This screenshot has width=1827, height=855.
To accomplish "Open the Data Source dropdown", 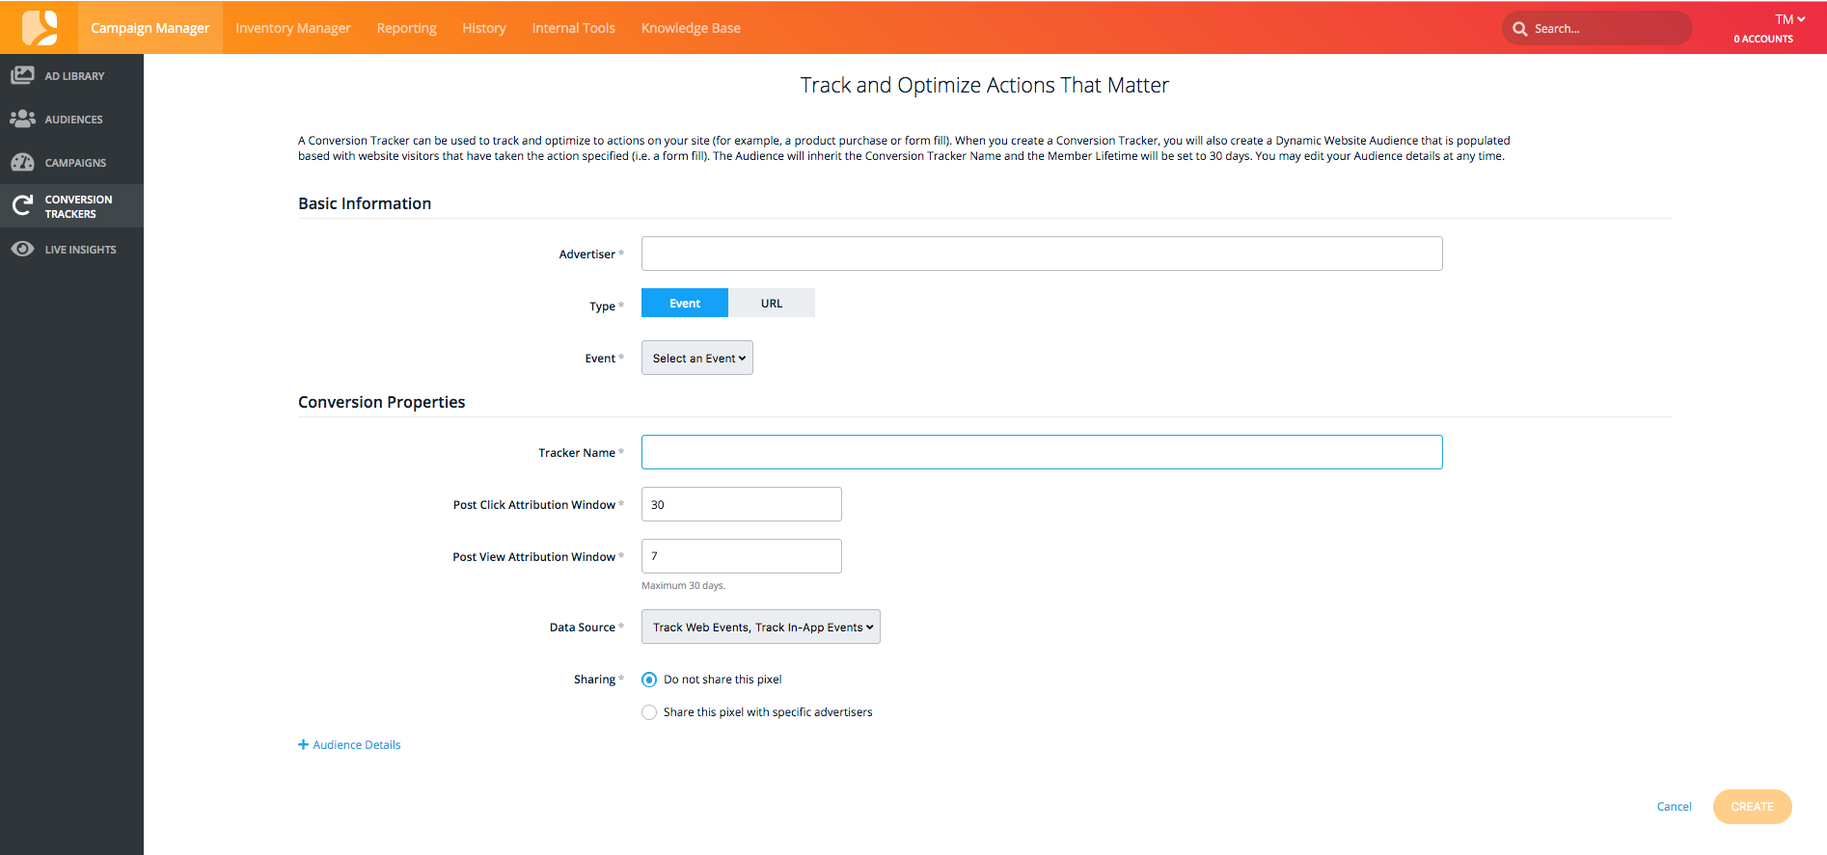I will pyautogui.click(x=761, y=627).
